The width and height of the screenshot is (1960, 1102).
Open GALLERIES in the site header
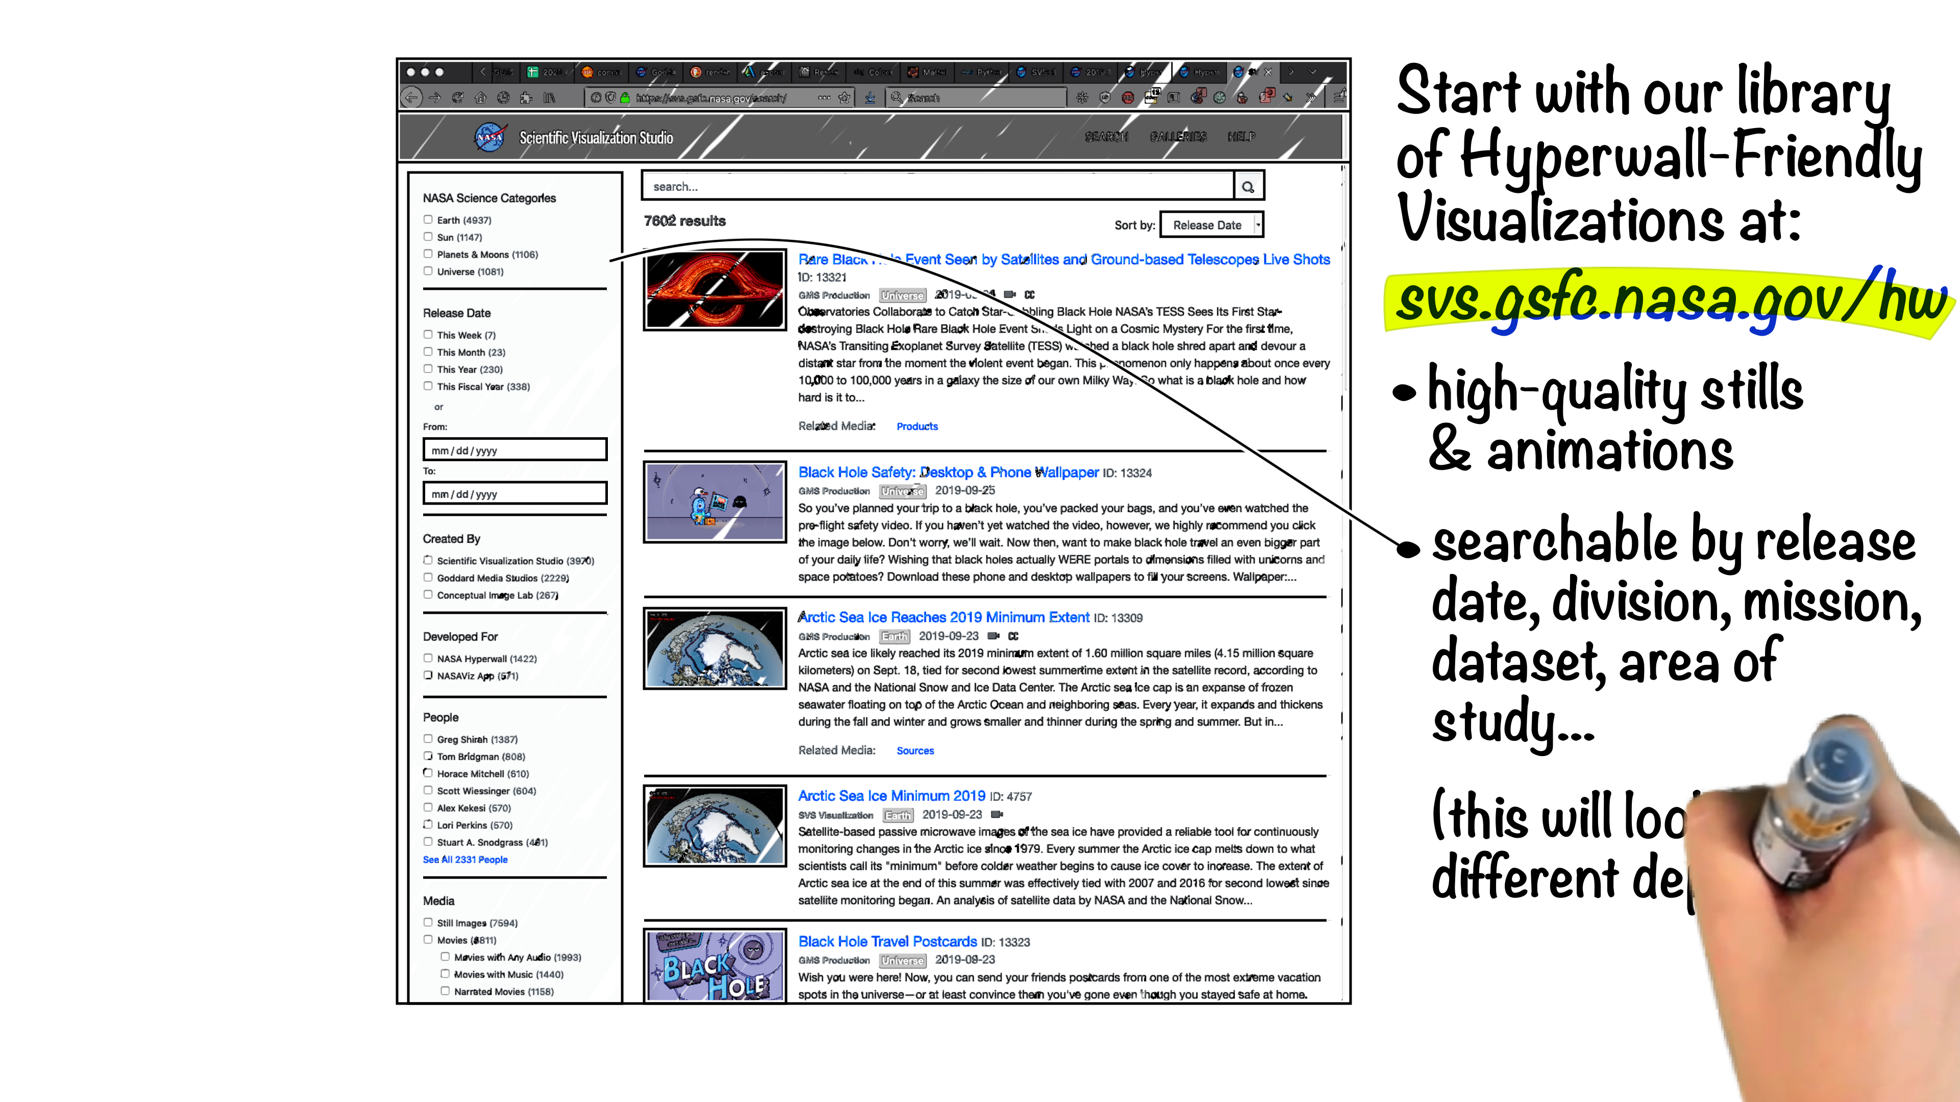point(1178,137)
